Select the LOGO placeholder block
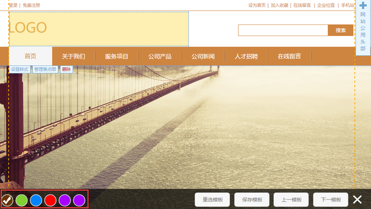The height and width of the screenshot is (209, 371). click(99, 29)
